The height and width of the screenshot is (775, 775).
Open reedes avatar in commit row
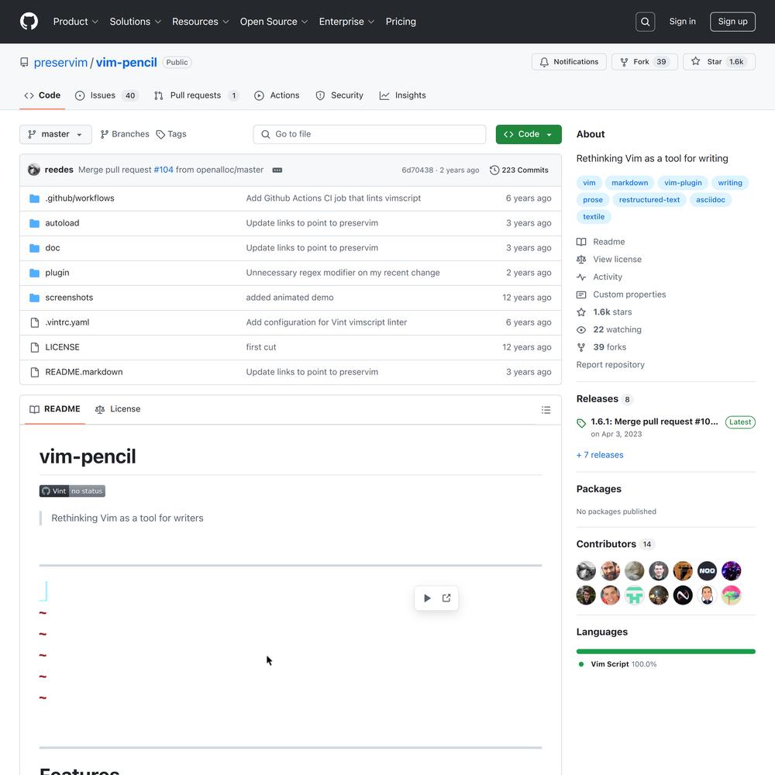[x=34, y=170]
